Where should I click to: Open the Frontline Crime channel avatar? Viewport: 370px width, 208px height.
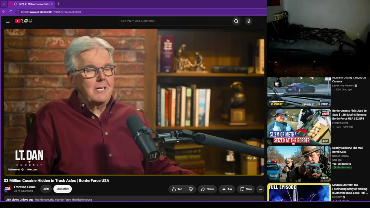[8, 189]
